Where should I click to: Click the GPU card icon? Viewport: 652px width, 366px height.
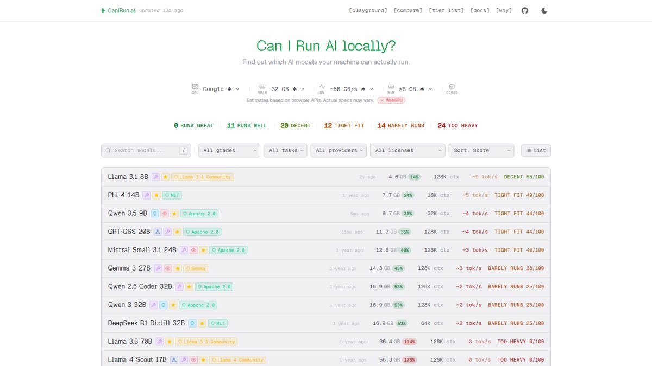[x=195, y=87]
